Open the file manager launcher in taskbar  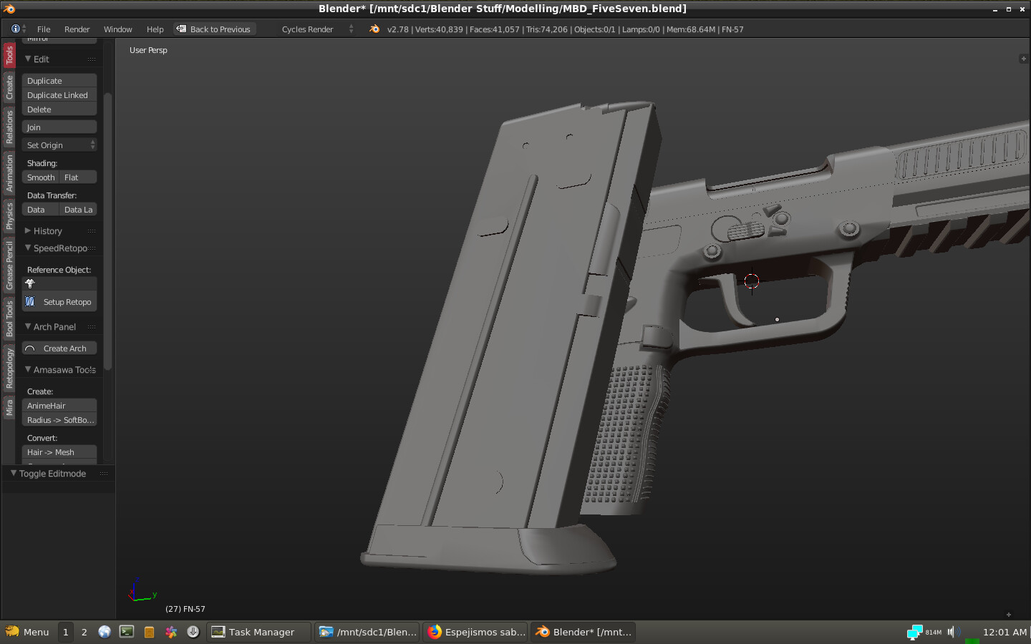pos(149,632)
